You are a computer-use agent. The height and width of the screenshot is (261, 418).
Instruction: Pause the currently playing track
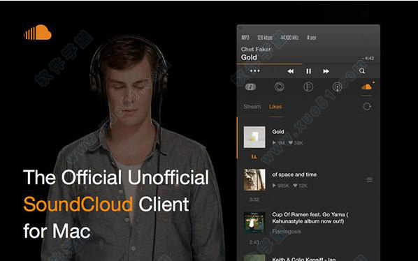pos(308,71)
